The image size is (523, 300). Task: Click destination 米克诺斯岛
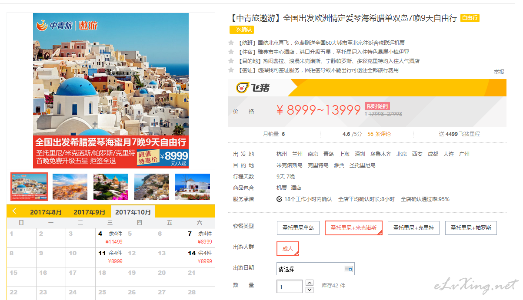[x=290, y=165]
